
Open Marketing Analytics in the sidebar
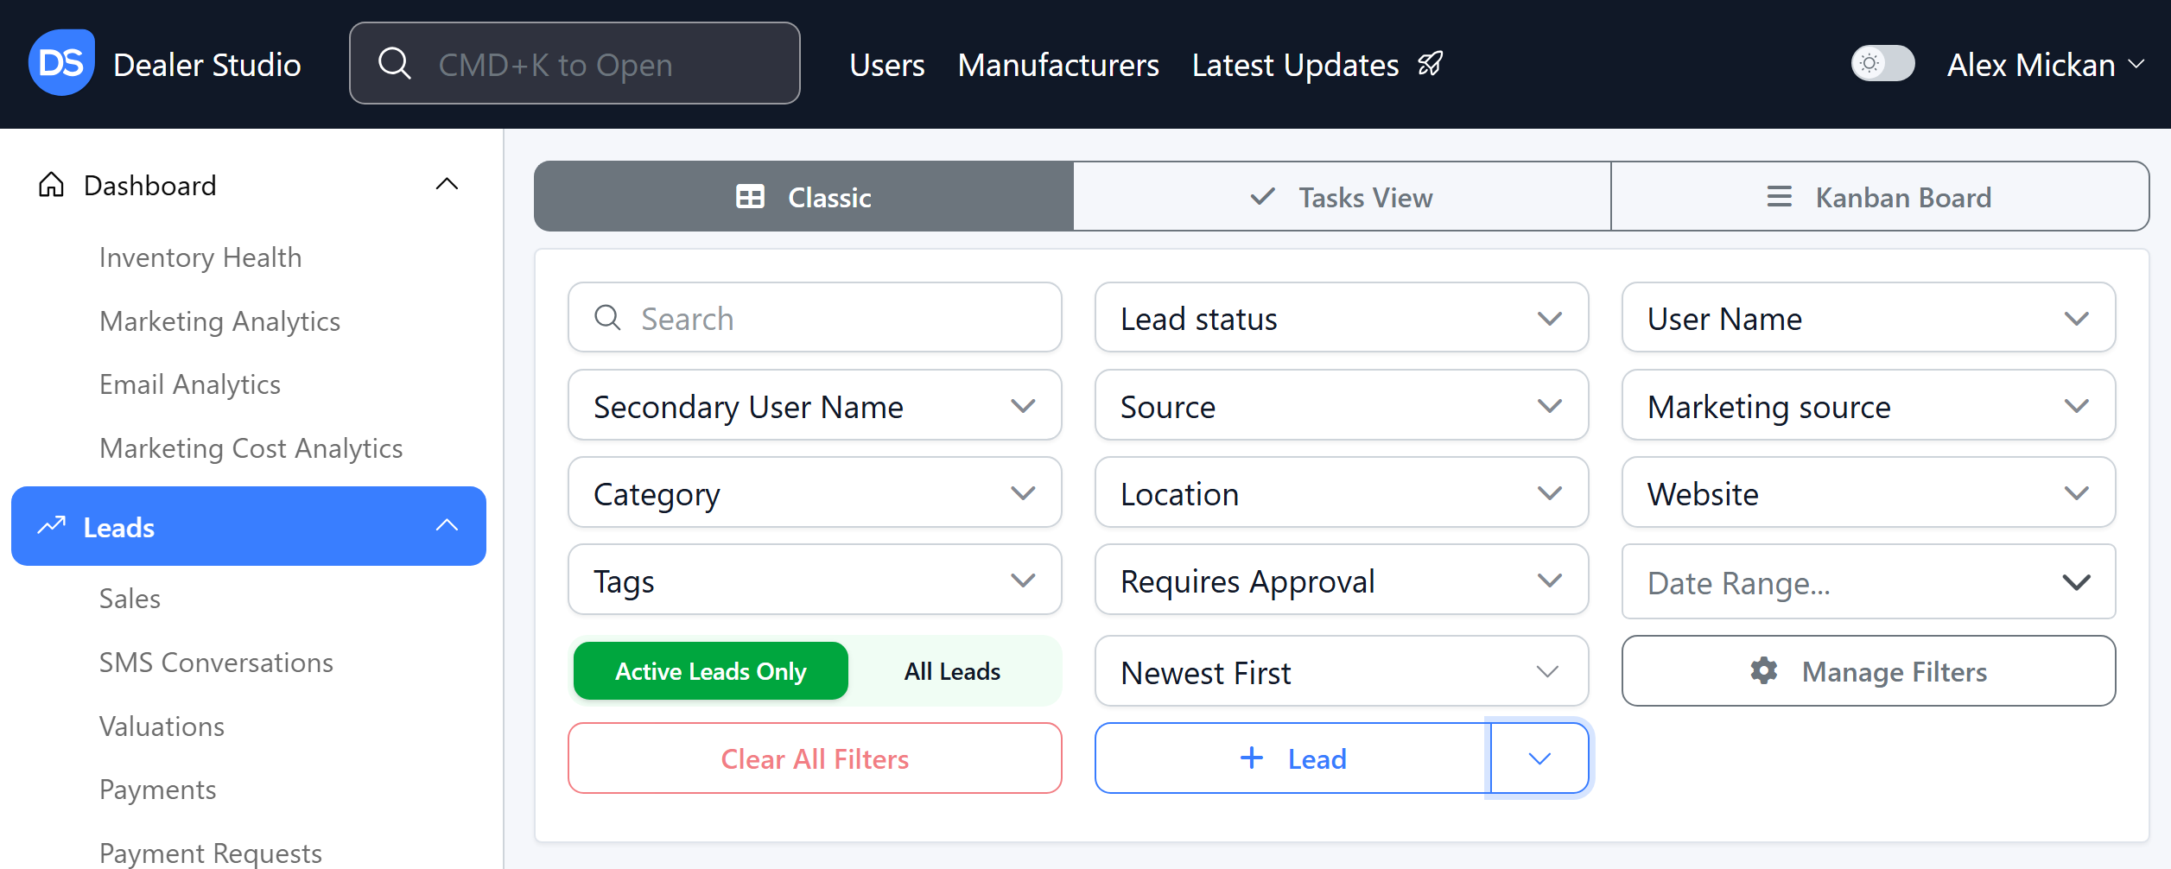click(219, 321)
